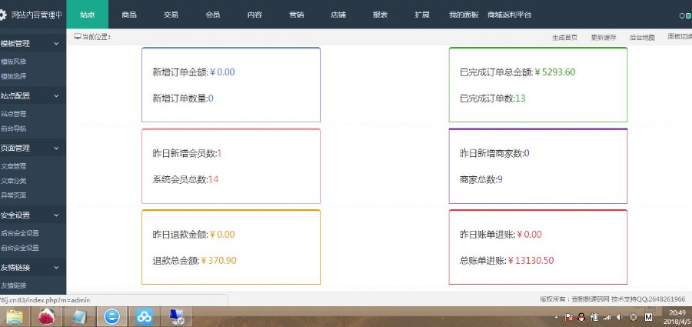Open File Explorer from the taskbar
Viewport: 692px width, 327px height.
[x=14, y=316]
